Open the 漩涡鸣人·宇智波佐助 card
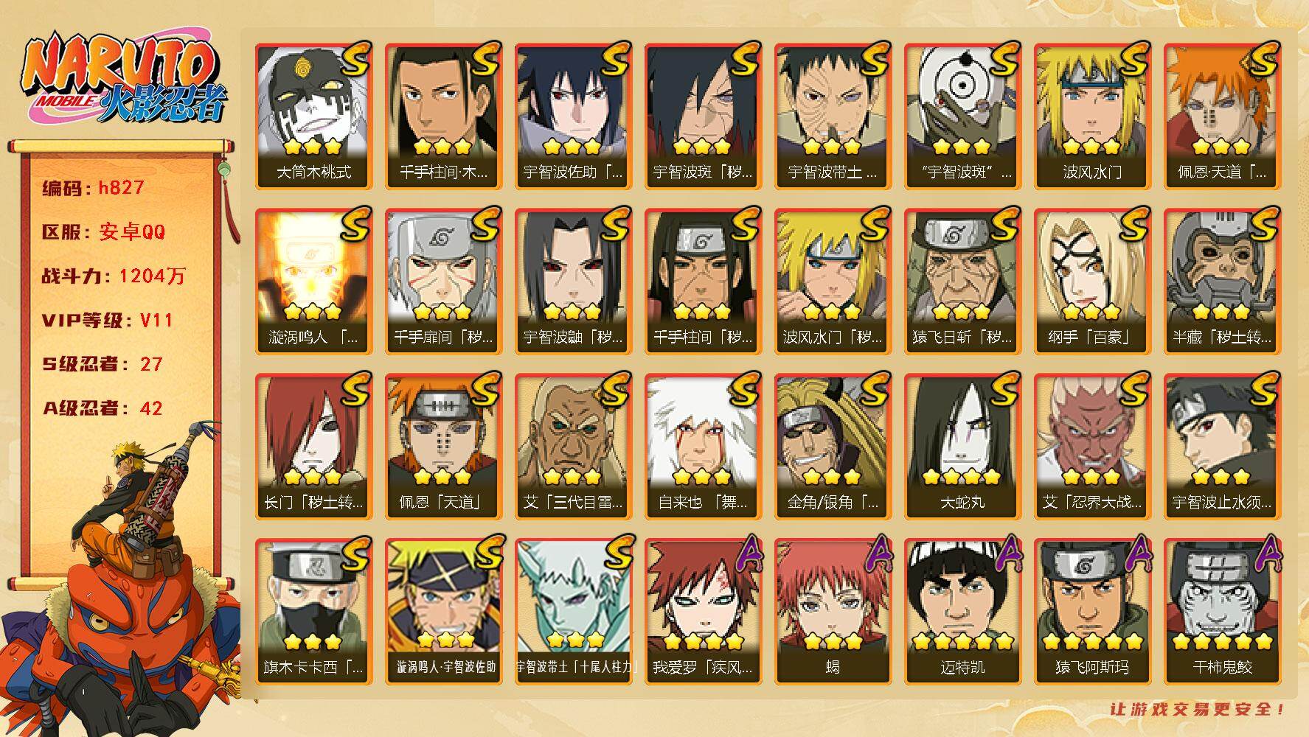This screenshot has height=737, width=1309. [444, 611]
